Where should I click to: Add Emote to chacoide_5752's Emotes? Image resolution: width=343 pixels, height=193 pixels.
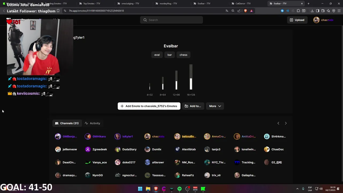pyautogui.click(x=149, y=106)
